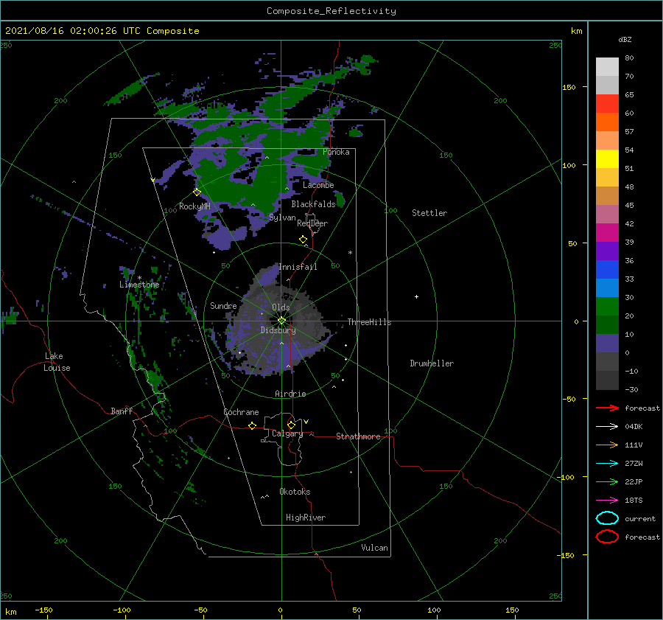Click the Stettler town label
This screenshot has width=663, height=620.
[x=429, y=213]
